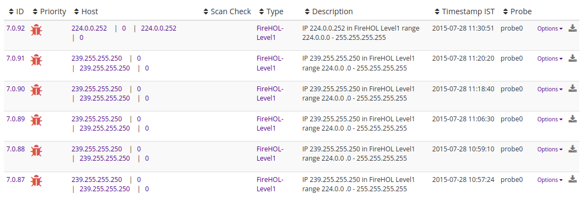Download event 7.0.88 using the download icon
The width and height of the screenshot is (581, 200).
pos(573,149)
